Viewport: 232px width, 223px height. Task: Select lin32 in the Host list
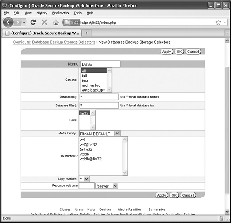click(85, 113)
